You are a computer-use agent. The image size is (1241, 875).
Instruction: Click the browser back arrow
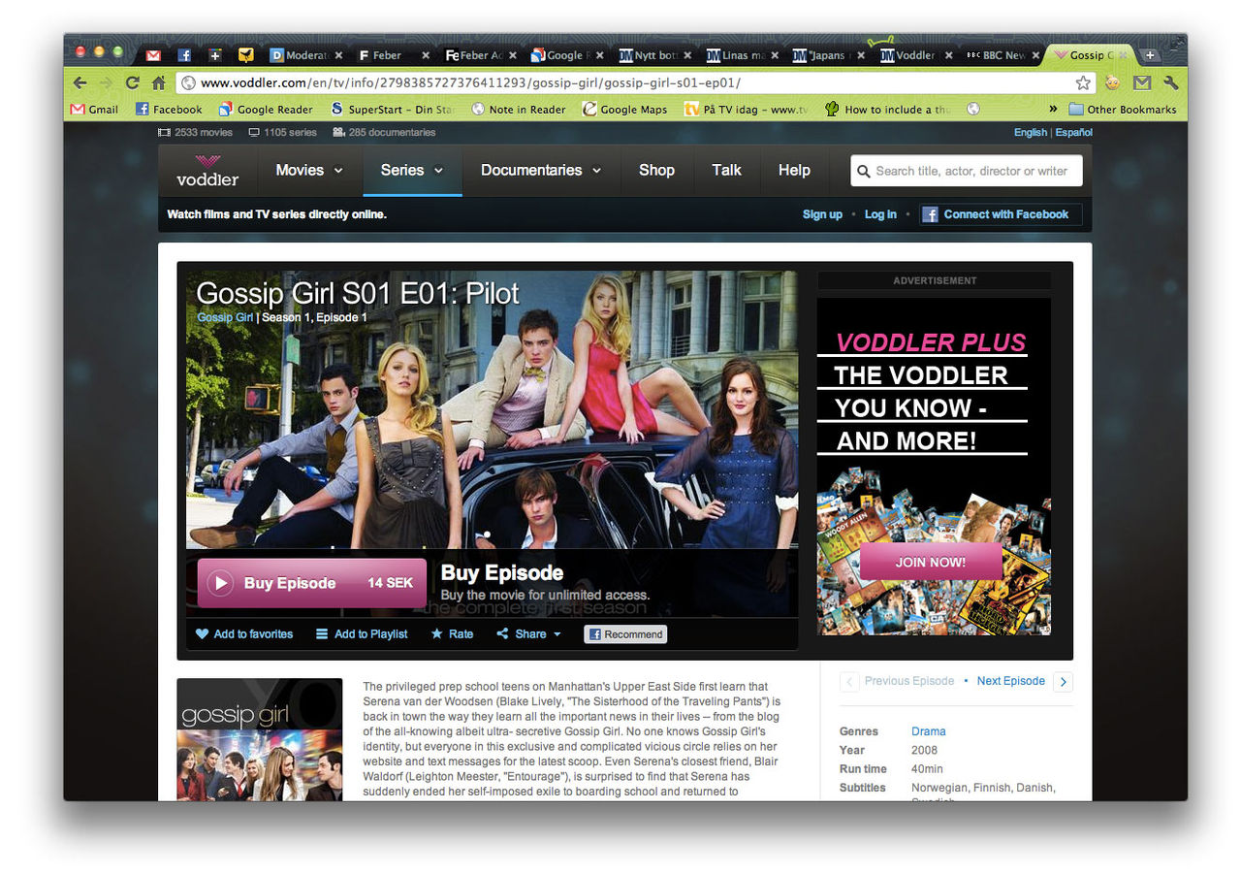(x=80, y=83)
